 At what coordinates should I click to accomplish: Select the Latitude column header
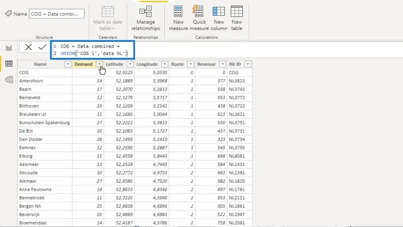coord(114,64)
